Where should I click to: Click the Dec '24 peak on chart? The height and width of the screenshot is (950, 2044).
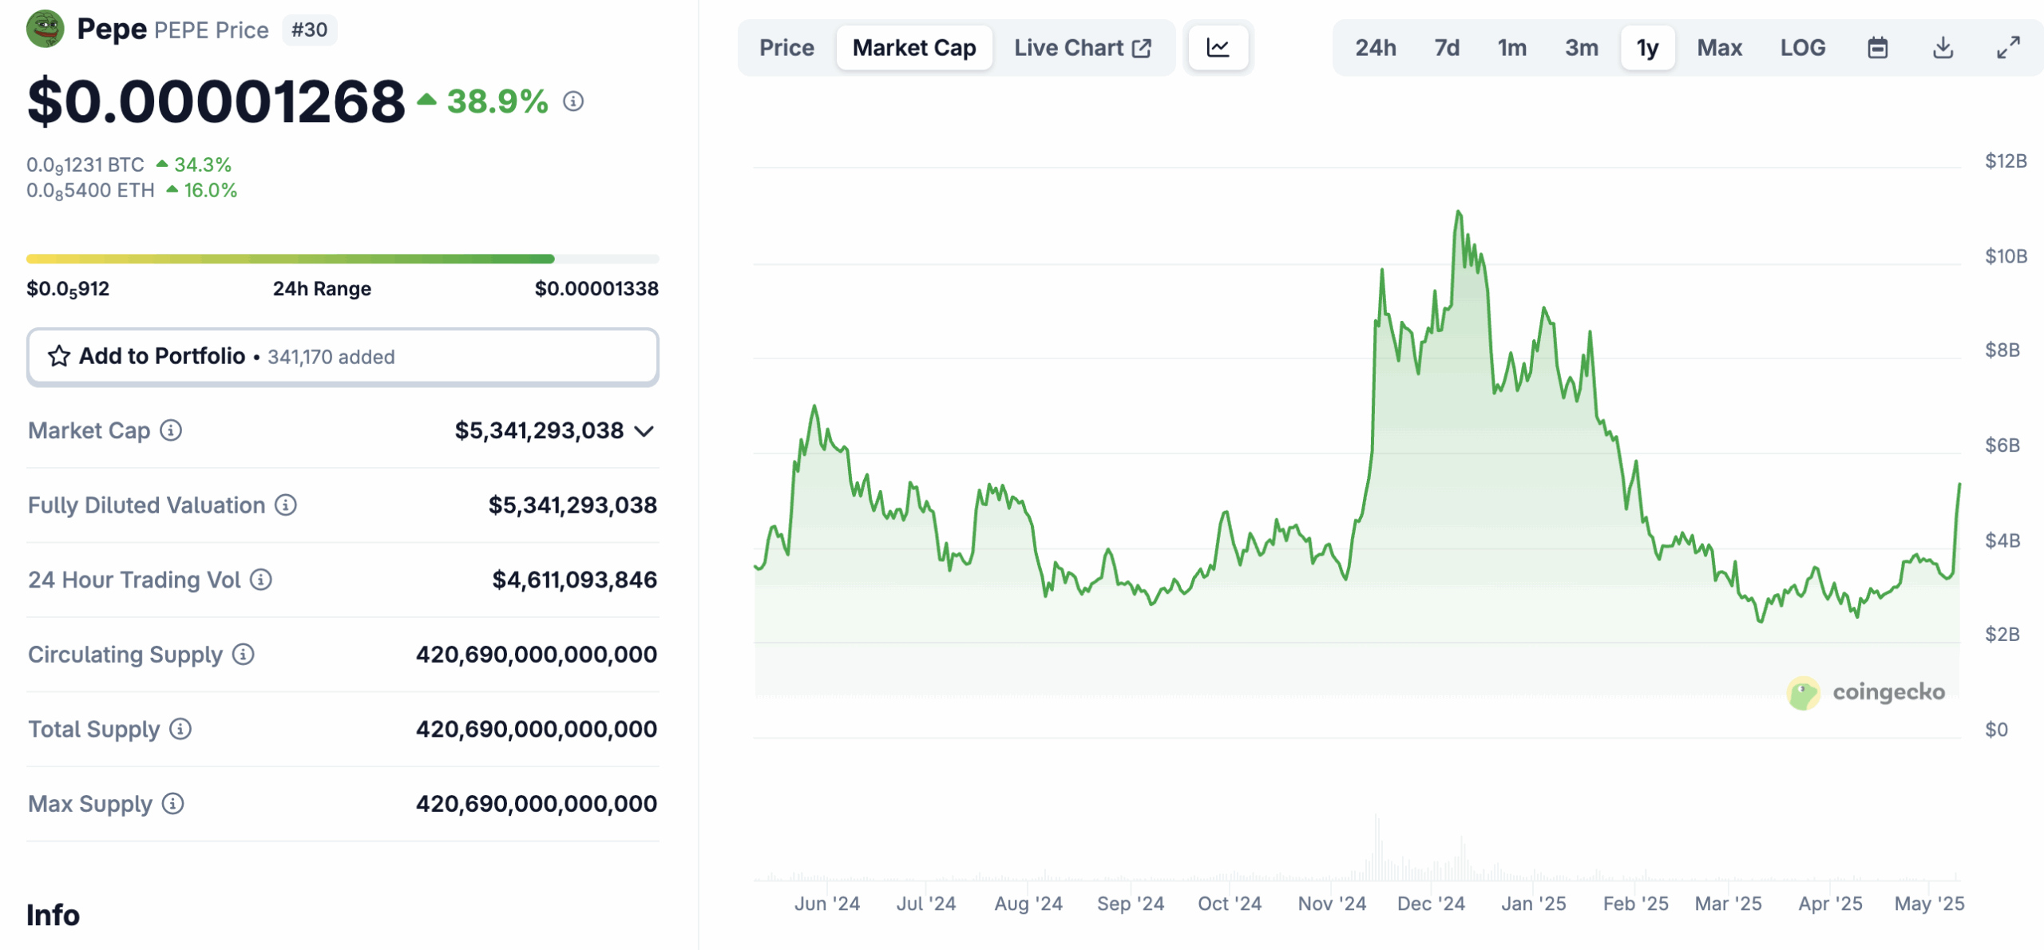tap(1459, 212)
